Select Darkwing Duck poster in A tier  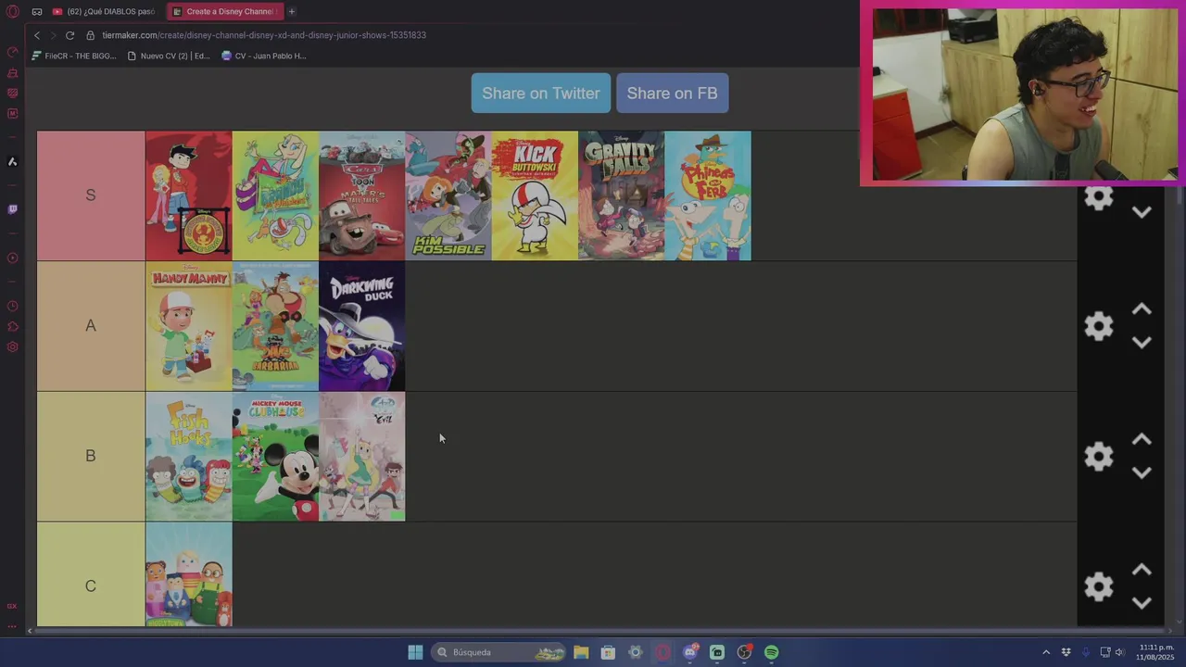click(x=361, y=326)
